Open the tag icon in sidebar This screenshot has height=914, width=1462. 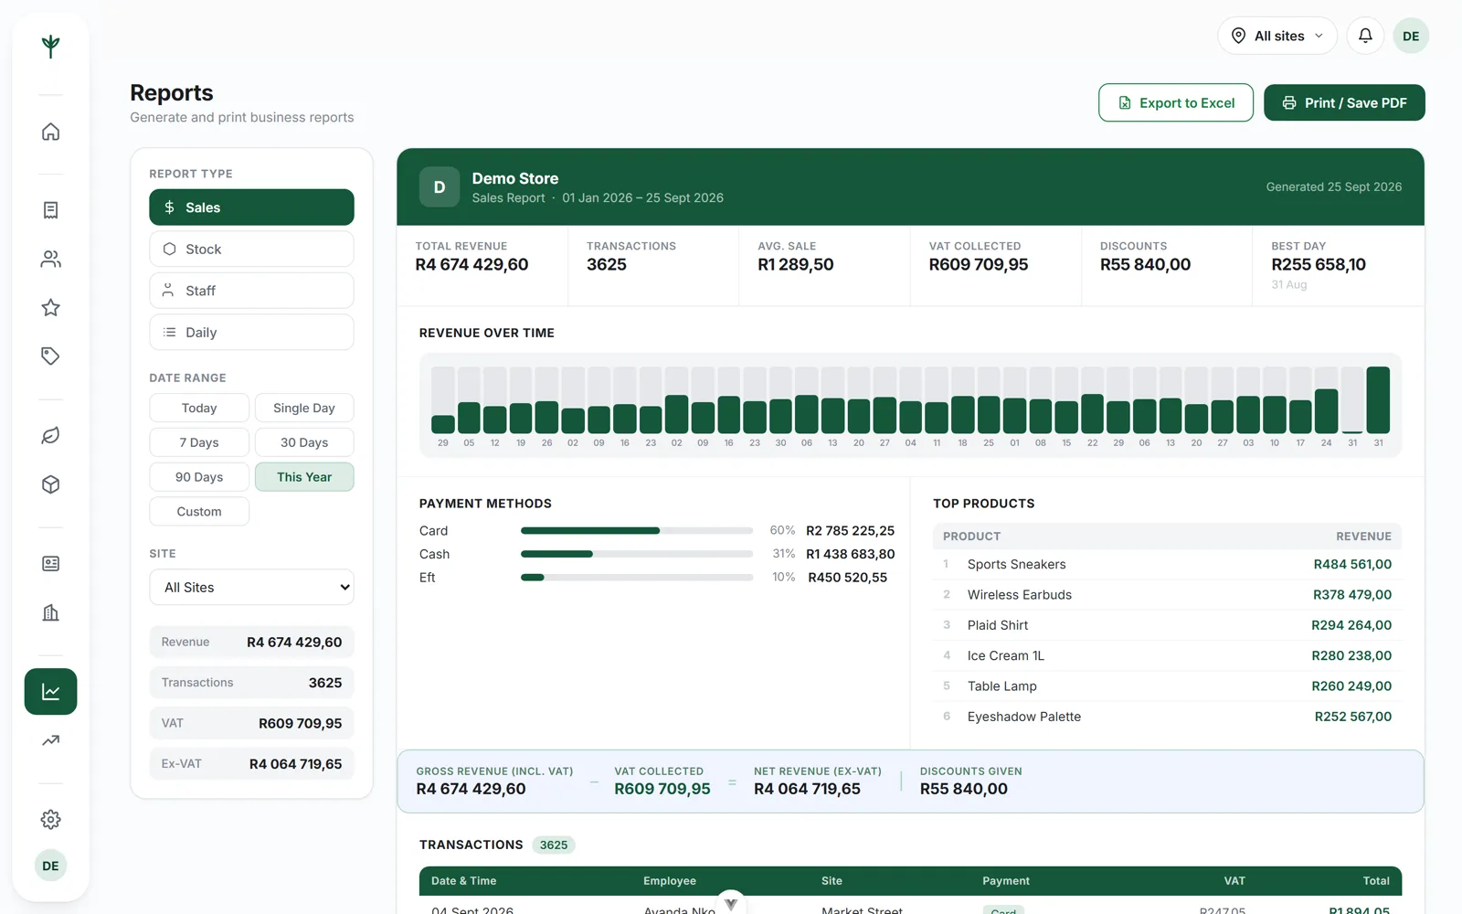click(x=50, y=356)
